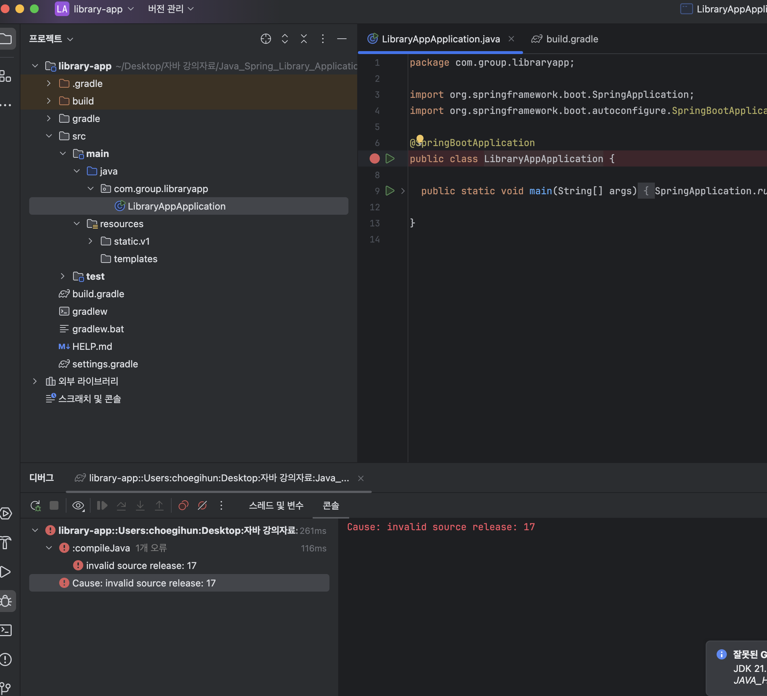Screen dimensions: 767x696
Task: Open Project tool window folder icon
Action: 6,39
